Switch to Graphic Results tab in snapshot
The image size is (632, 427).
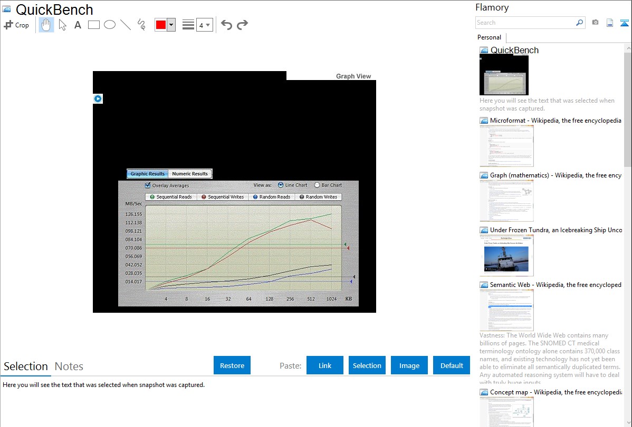148,174
